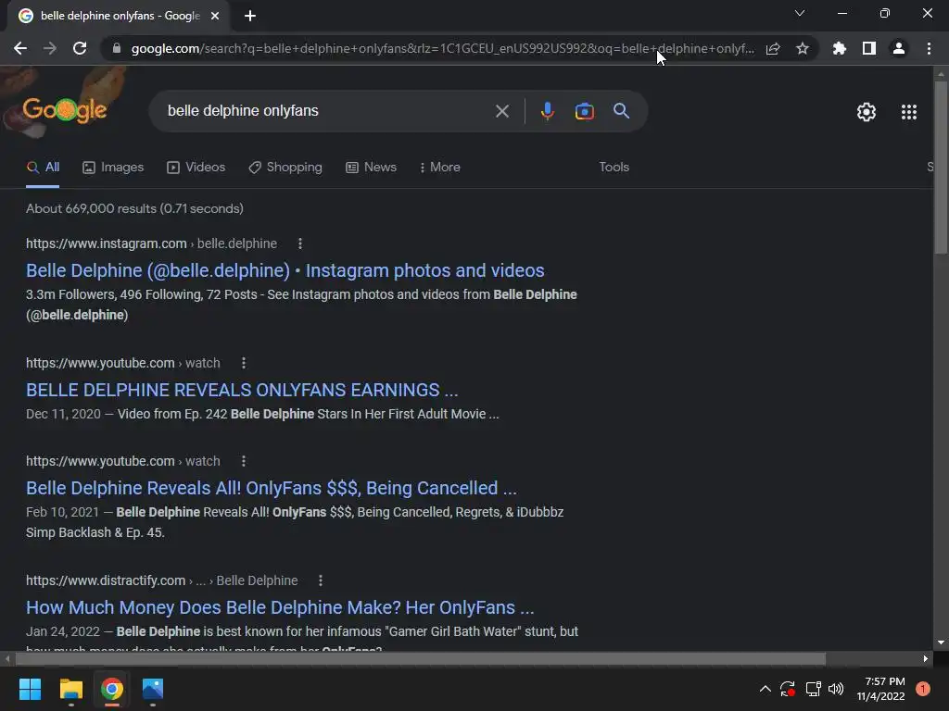The height and width of the screenshot is (711, 949).
Task: Open a new browser tab
Action: 250,16
